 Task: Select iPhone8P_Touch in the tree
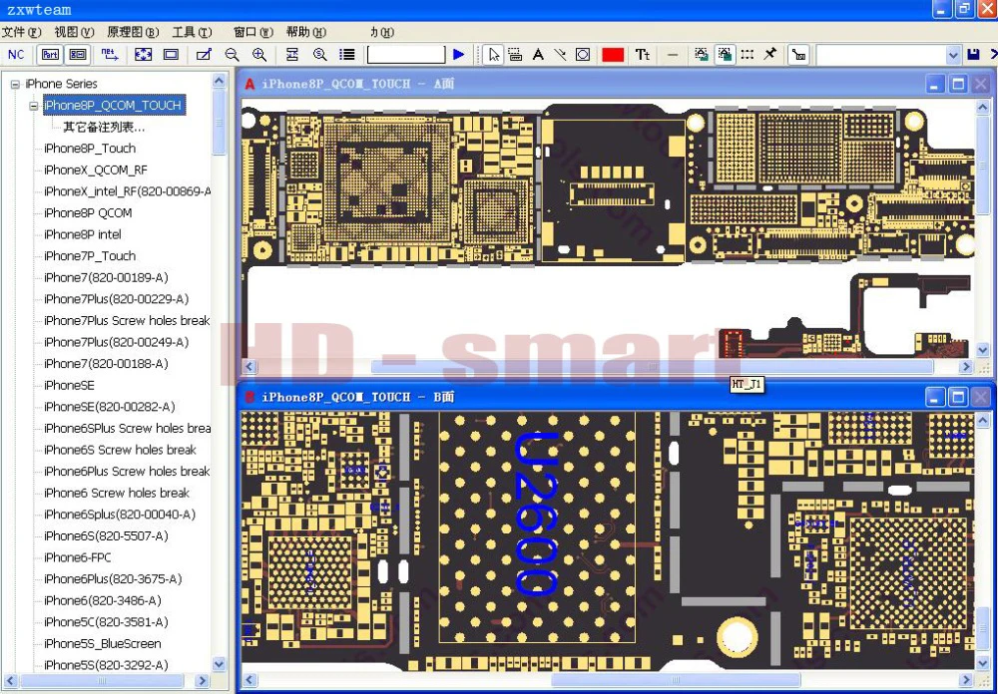click(90, 149)
